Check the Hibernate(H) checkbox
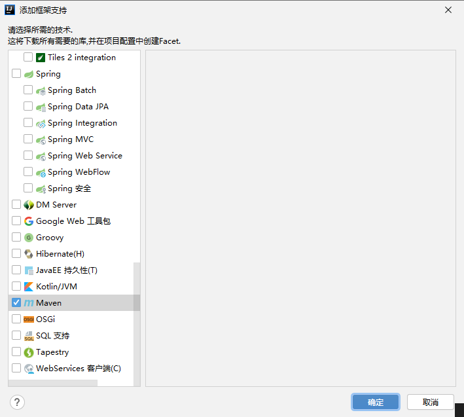Viewport: 464px width, 417px height. coord(16,253)
